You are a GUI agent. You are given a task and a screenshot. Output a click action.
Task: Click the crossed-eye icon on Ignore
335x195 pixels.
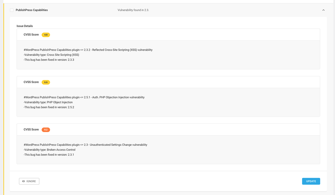tap(23, 181)
